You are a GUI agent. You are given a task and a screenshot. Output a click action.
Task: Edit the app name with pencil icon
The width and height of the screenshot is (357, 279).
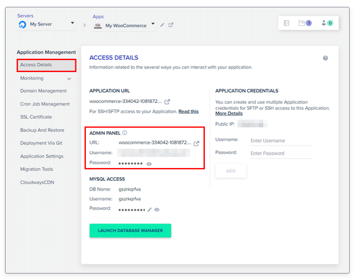click(162, 25)
